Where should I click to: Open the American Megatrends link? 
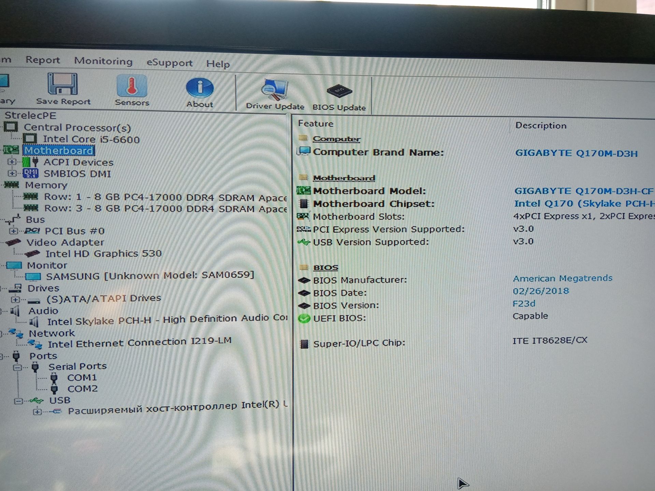(x=563, y=278)
